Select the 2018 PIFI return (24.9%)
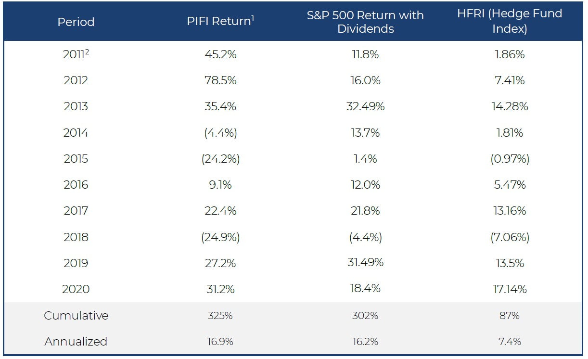 tap(220, 237)
